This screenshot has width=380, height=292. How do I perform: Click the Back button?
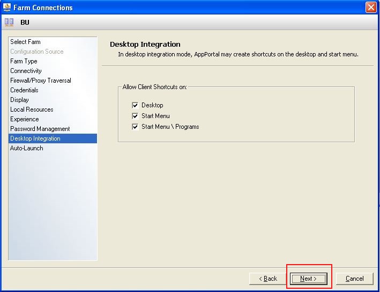coord(267,279)
